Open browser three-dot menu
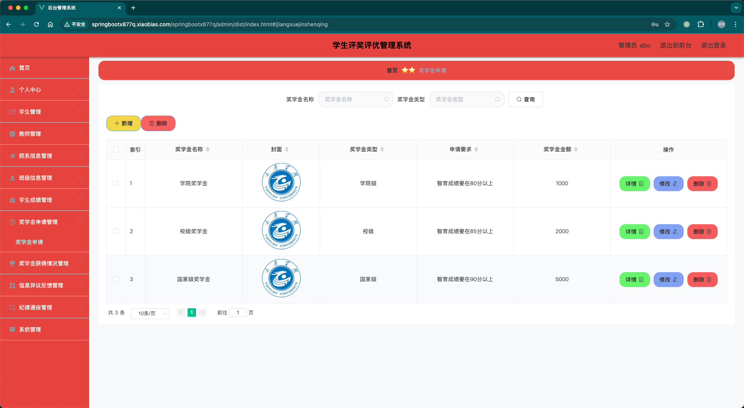 735,24
